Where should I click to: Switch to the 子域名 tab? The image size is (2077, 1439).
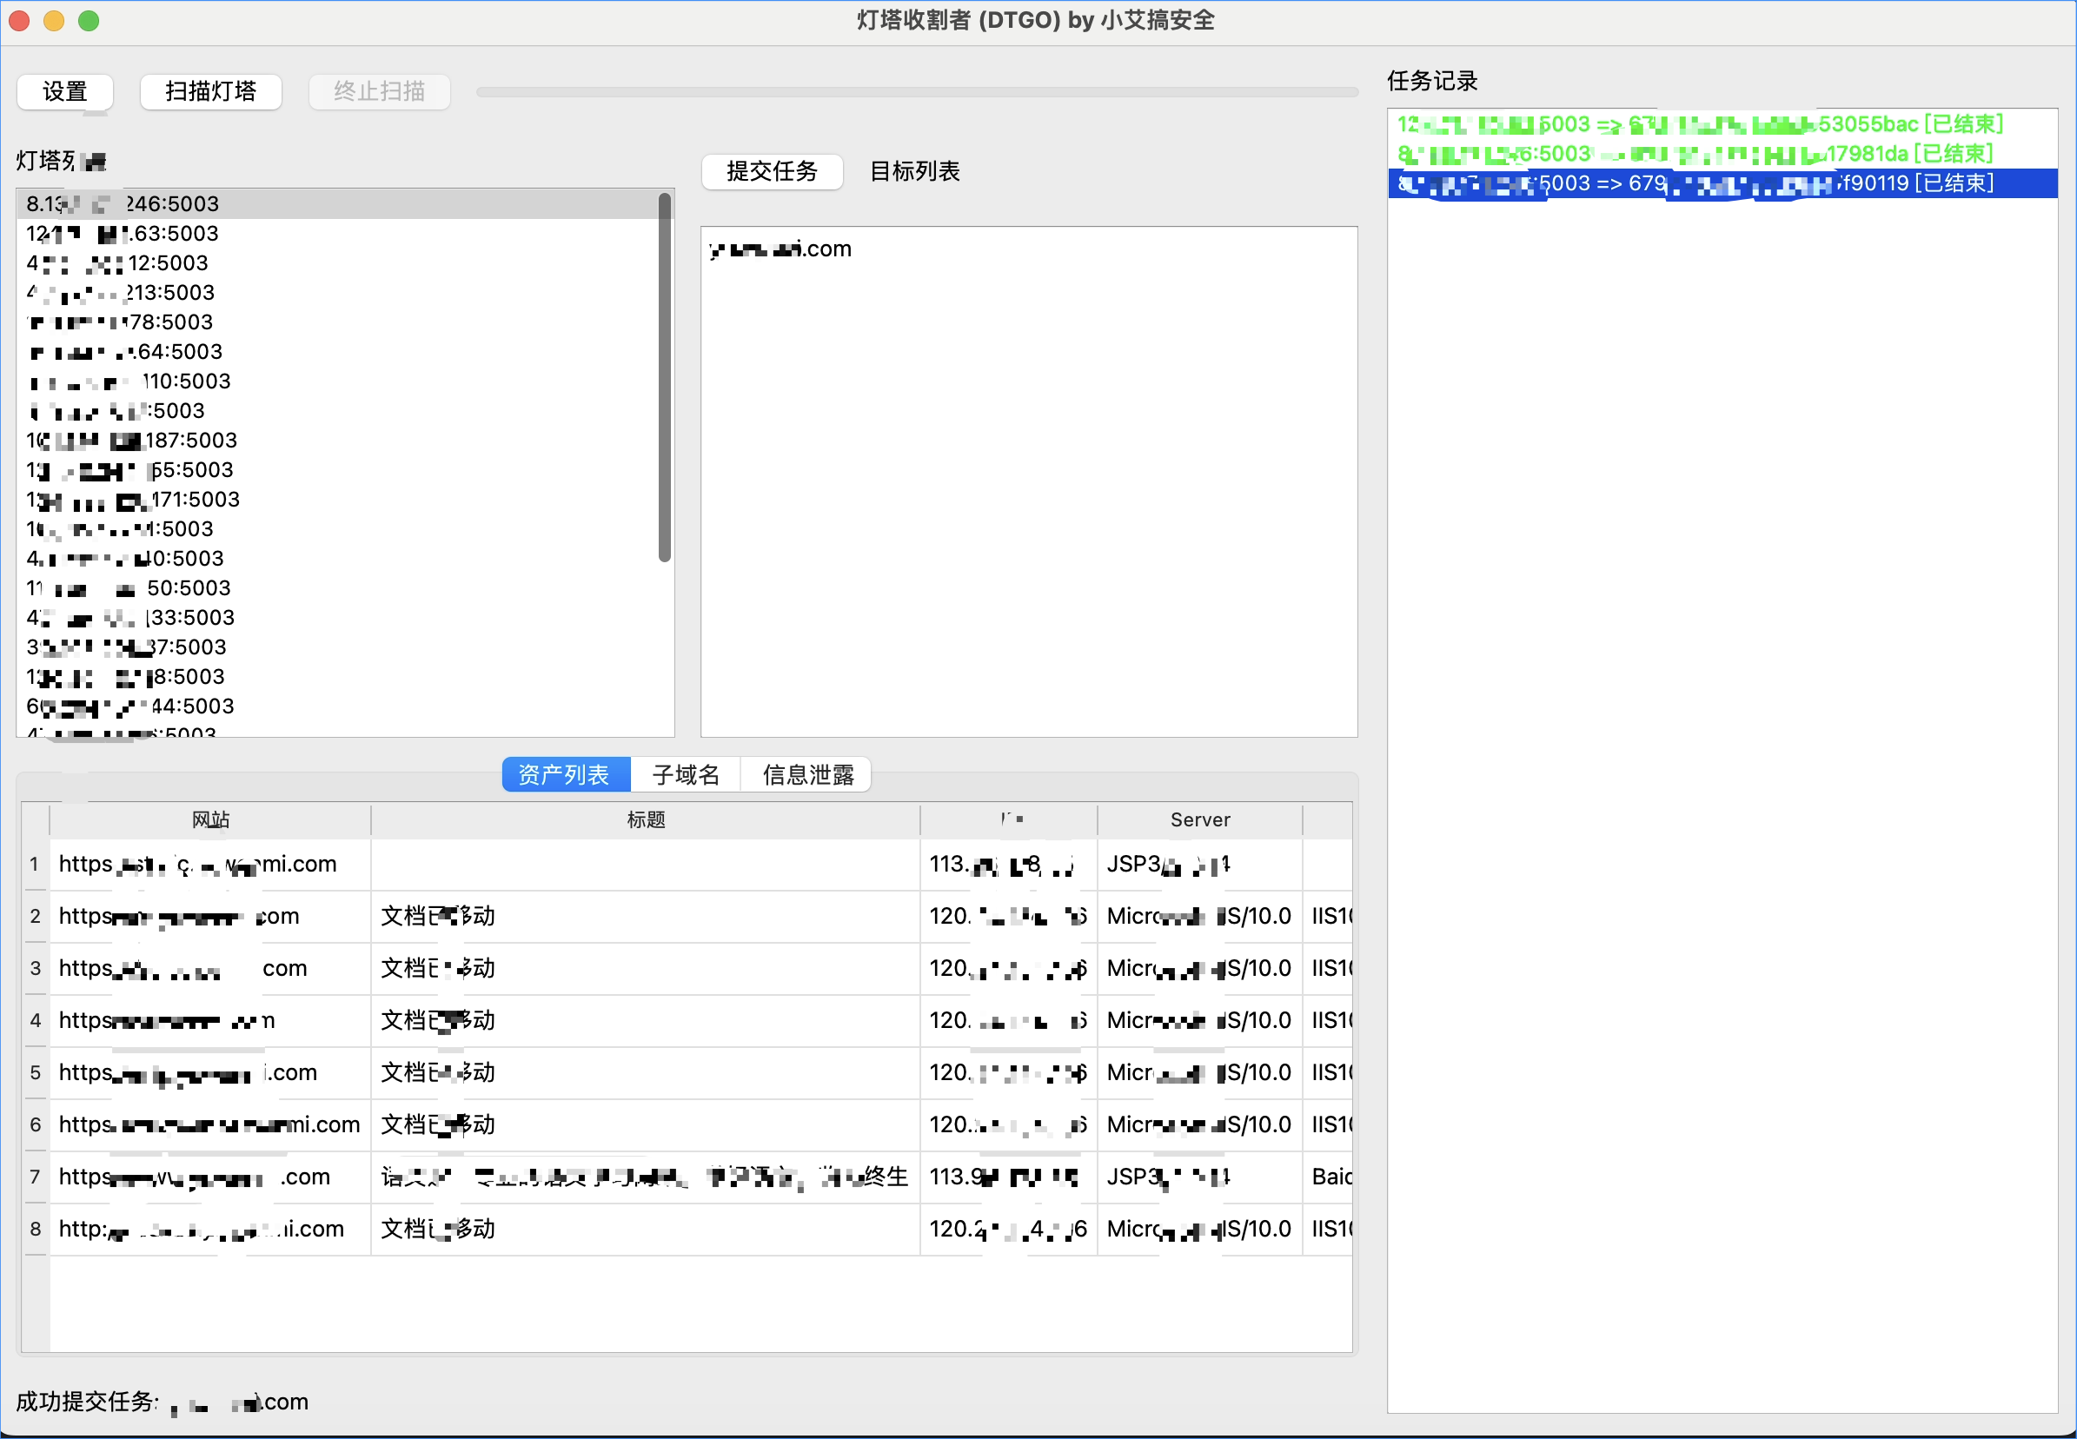coord(685,774)
